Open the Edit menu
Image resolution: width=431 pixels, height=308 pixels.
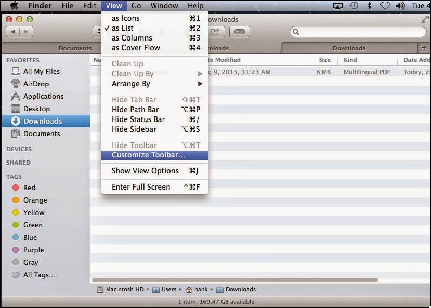(x=89, y=6)
